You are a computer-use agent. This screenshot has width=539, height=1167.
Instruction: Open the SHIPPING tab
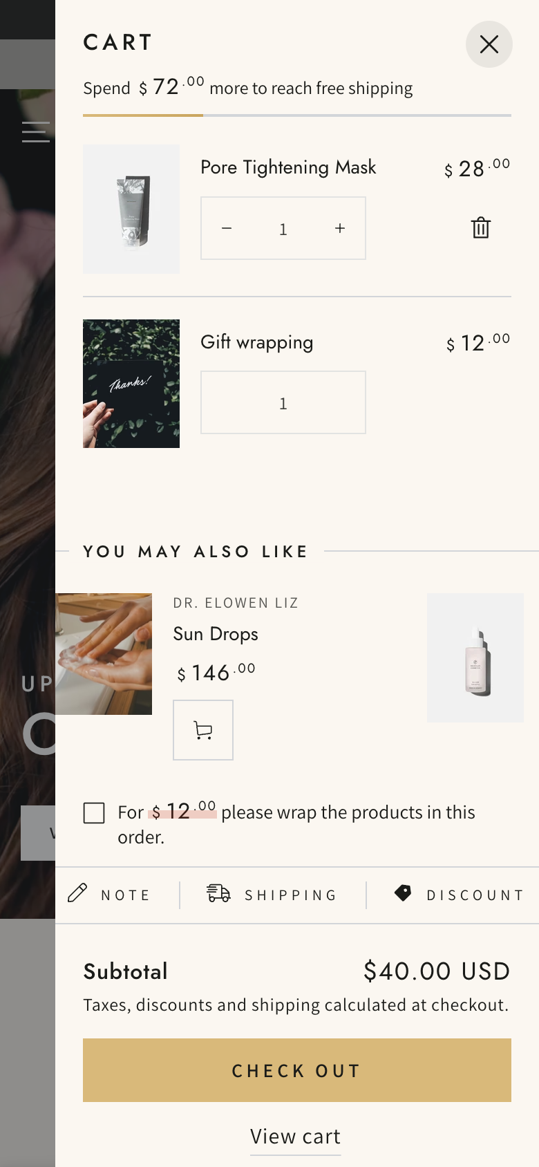(272, 895)
